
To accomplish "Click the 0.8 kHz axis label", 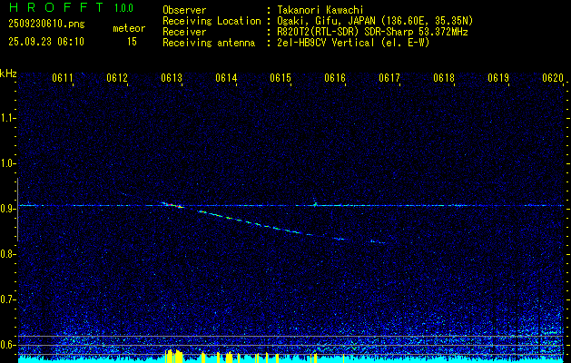I will click(7, 254).
